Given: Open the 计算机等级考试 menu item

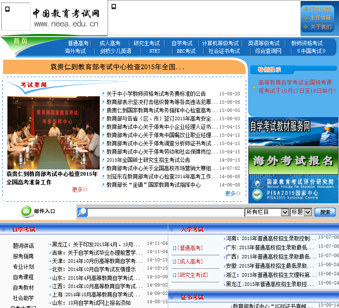Looking at the screenshot, I should 220,44.
